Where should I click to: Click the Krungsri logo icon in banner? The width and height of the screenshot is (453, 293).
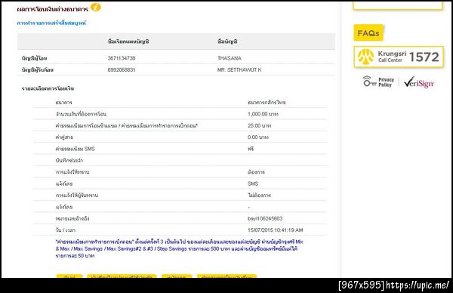(365, 57)
